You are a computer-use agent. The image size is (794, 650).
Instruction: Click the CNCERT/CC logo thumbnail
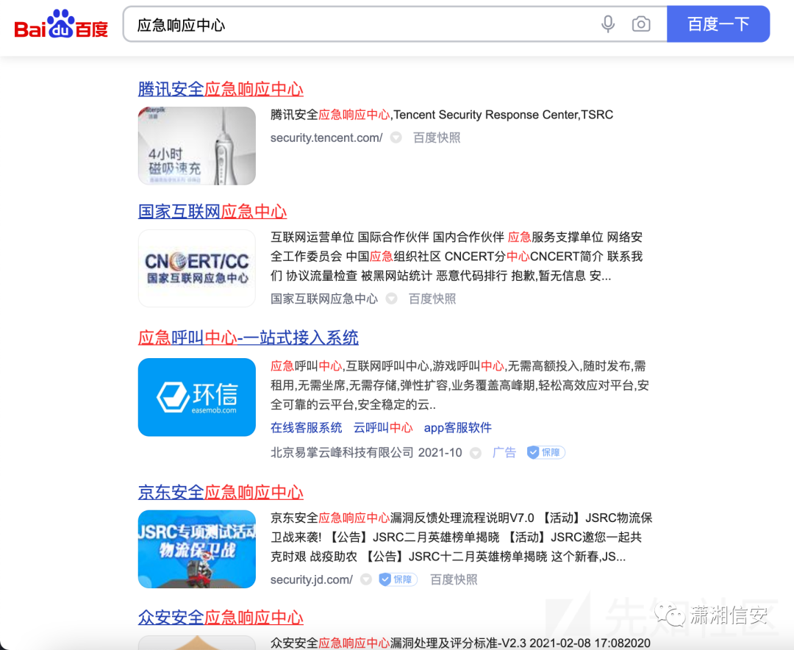pos(196,268)
